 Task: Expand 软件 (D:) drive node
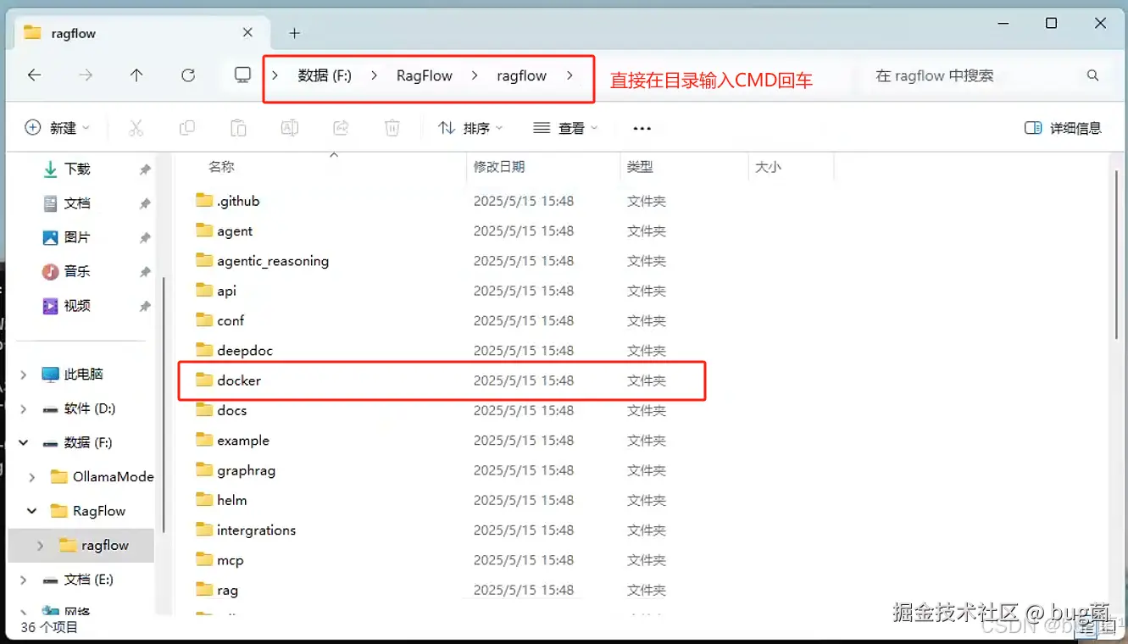(23, 408)
